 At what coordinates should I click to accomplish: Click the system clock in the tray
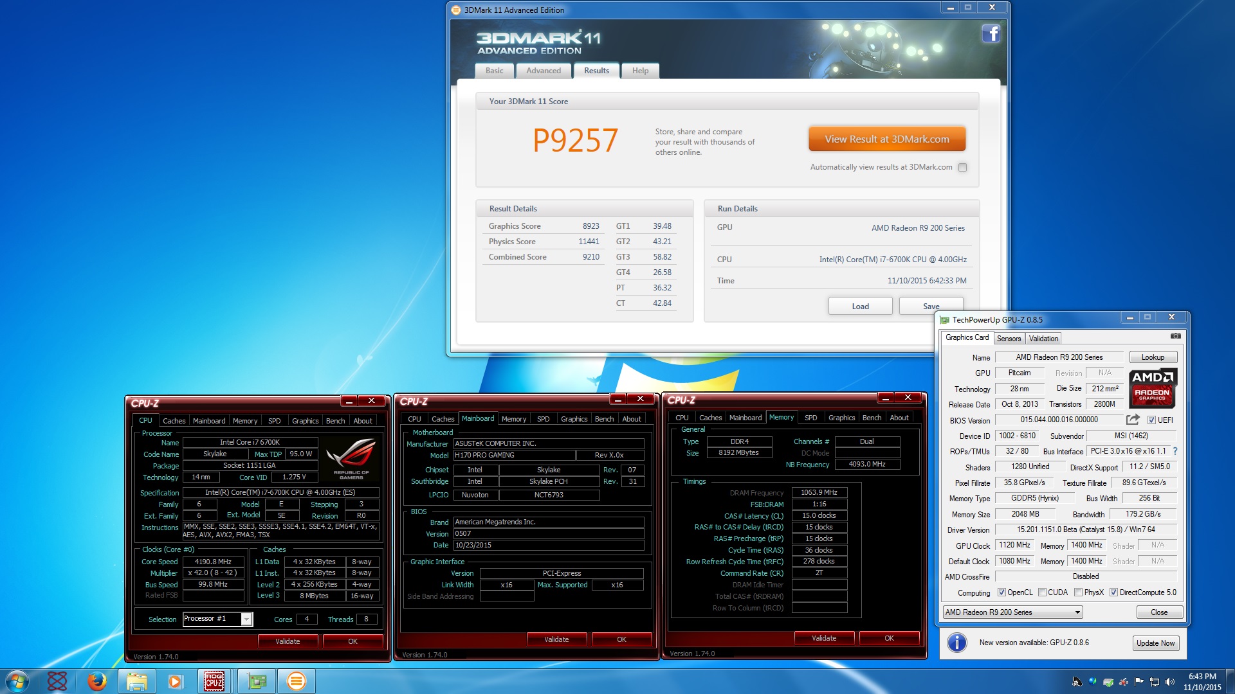pyautogui.click(x=1202, y=682)
